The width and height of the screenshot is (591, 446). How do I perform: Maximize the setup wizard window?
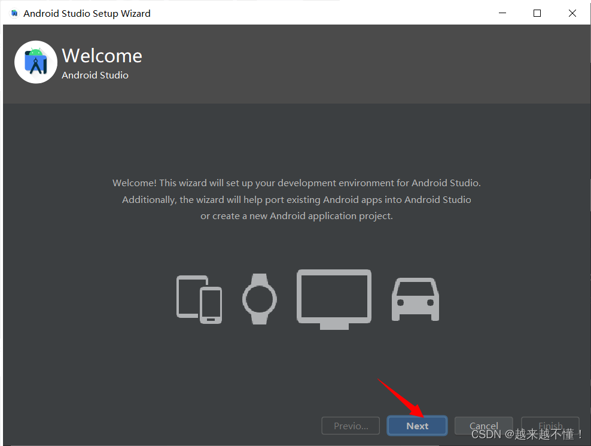(x=537, y=13)
